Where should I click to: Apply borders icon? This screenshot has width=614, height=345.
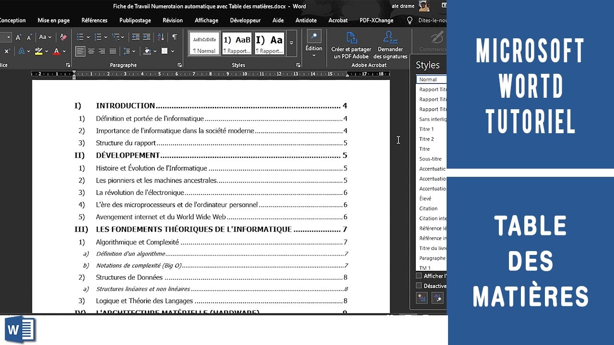coord(164,51)
